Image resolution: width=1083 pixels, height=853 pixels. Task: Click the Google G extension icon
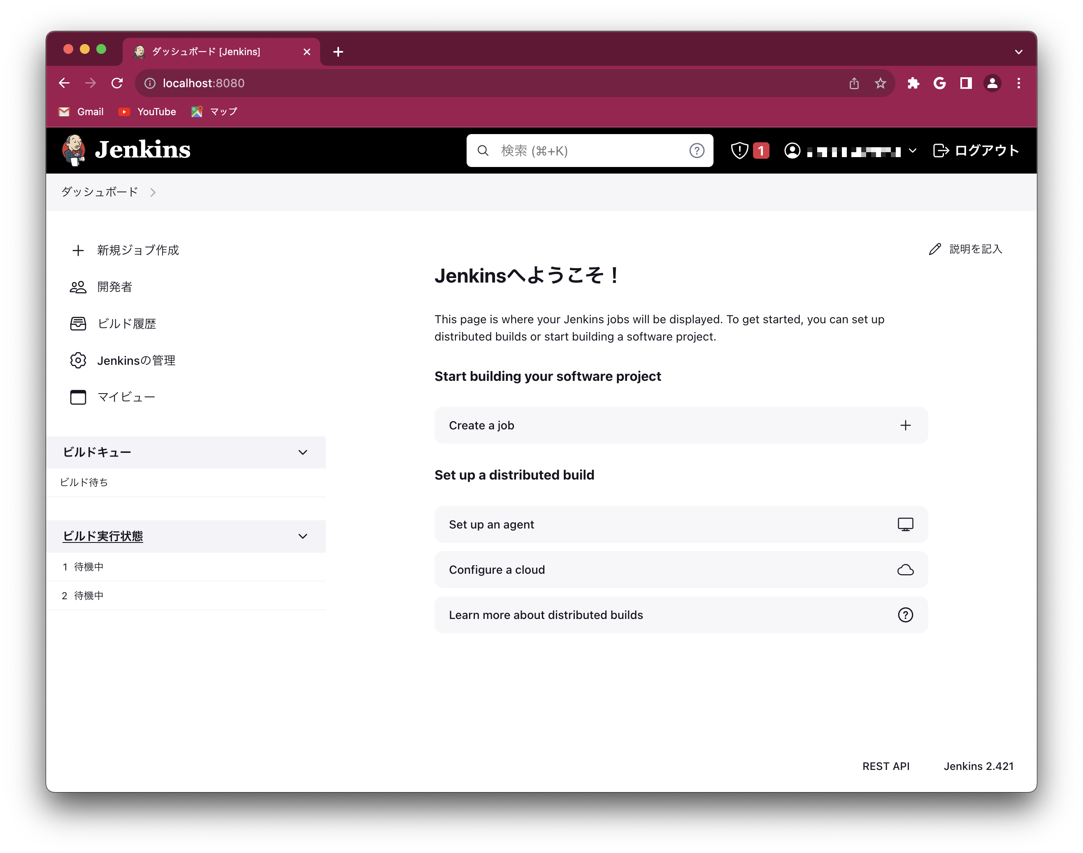click(x=940, y=83)
